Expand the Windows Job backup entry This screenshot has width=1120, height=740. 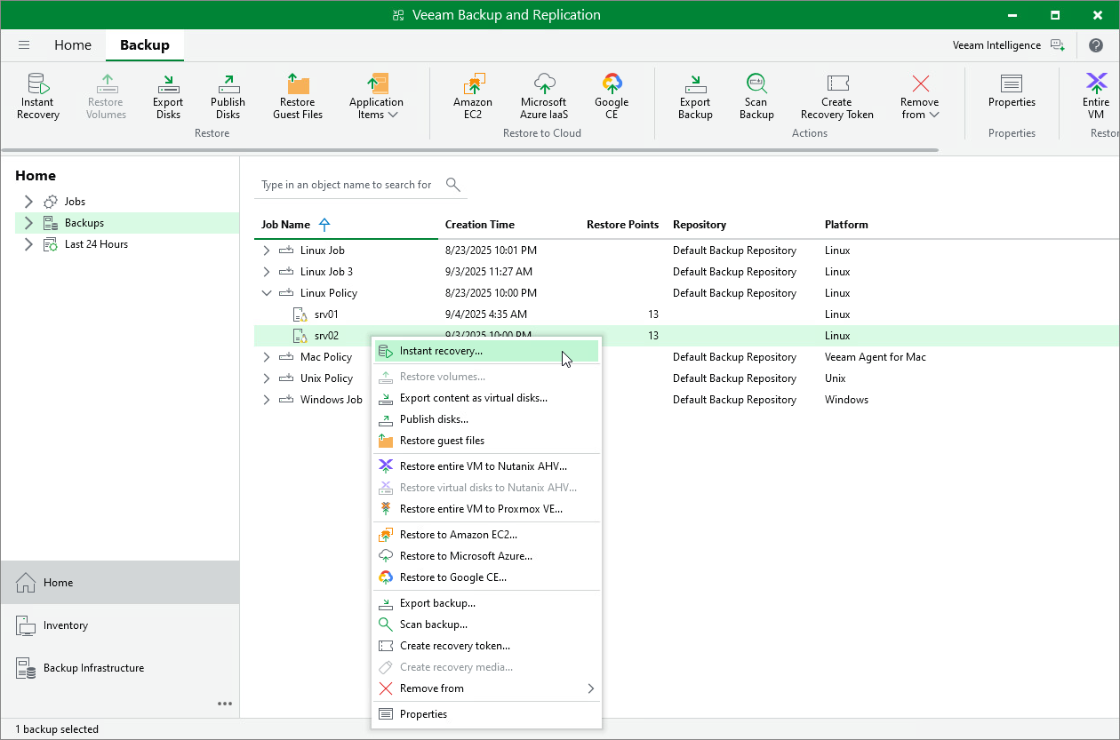(266, 399)
